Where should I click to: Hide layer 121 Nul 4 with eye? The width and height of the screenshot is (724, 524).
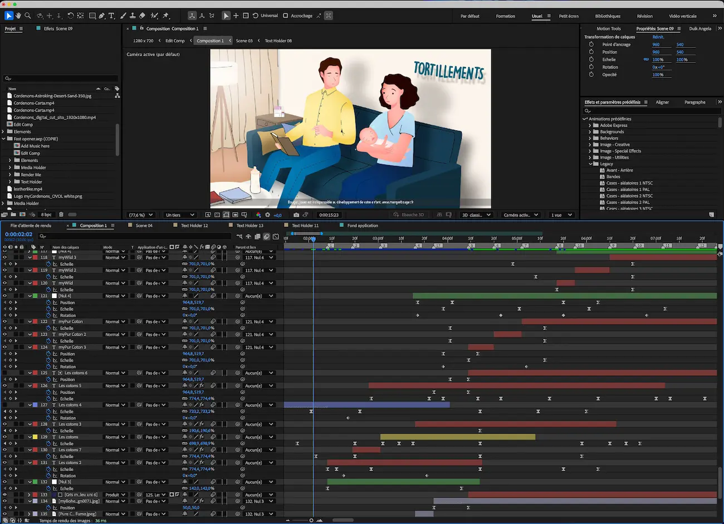[x=4, y=296]
